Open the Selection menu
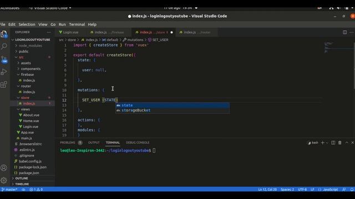Viewport: 355px width, 199px height. 27,24
